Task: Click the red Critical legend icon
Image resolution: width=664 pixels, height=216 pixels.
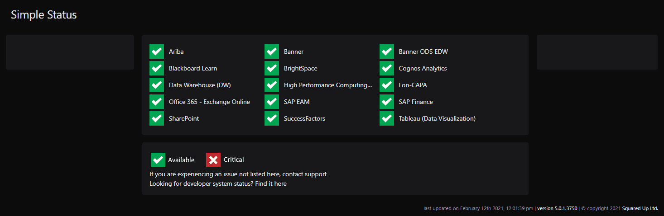Action: click(x=213, y=160)
